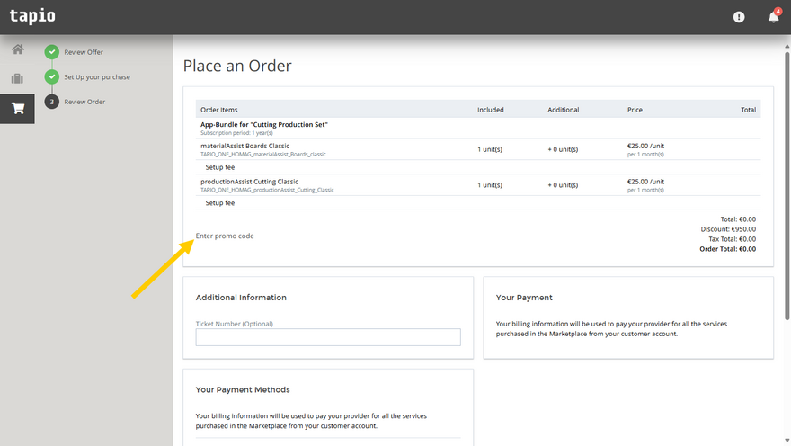The height and width of the screenshot is (446, 791).
Task: Click + 0 unit(s) in materialAssist row
Action: click(563, 149)
